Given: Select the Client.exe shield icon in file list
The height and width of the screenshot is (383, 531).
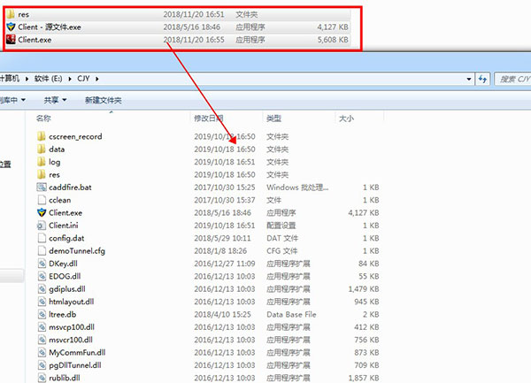Looking at the screenshot, I should [x=42, y=213].
